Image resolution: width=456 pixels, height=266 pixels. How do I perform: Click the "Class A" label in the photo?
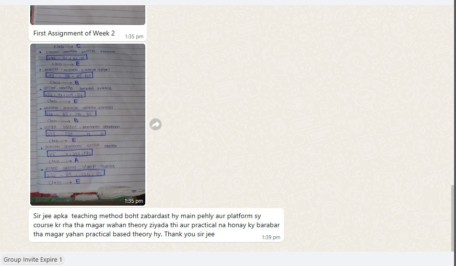64,161
